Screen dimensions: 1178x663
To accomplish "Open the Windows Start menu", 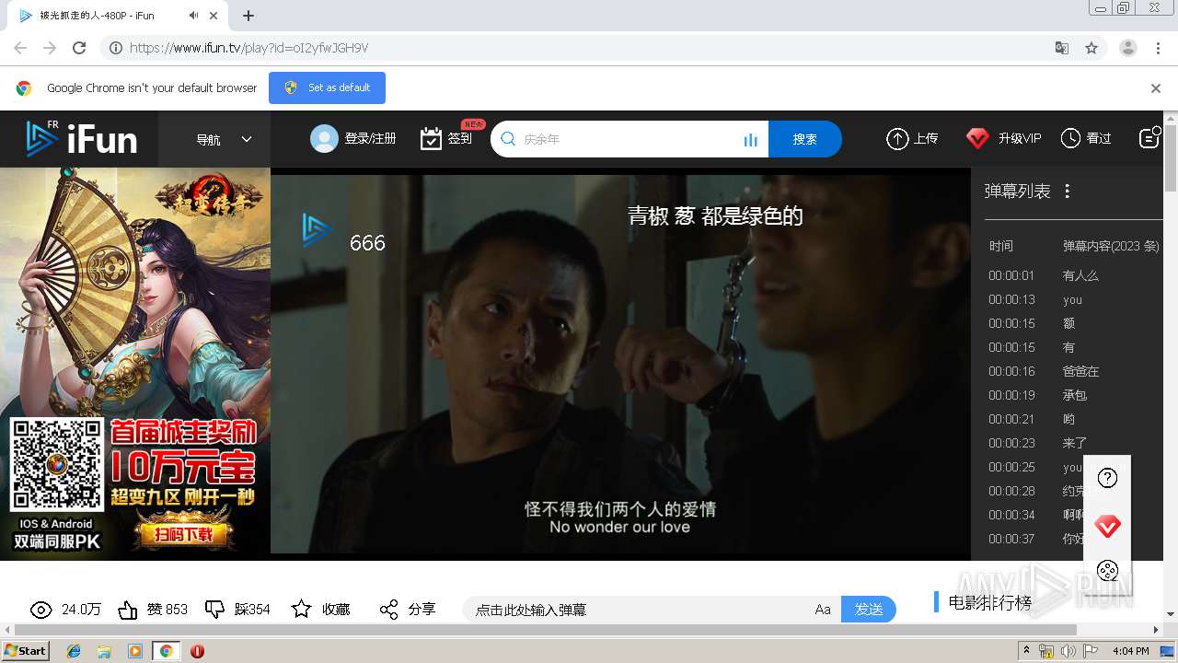I will click(25, 650).
